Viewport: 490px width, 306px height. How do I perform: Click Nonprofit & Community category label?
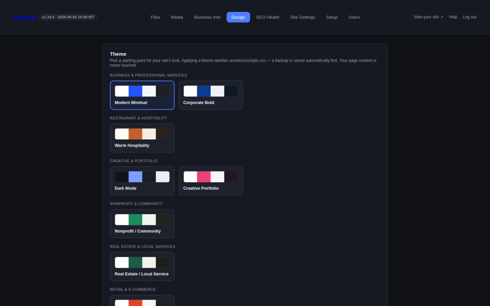[x=136, y=204]
